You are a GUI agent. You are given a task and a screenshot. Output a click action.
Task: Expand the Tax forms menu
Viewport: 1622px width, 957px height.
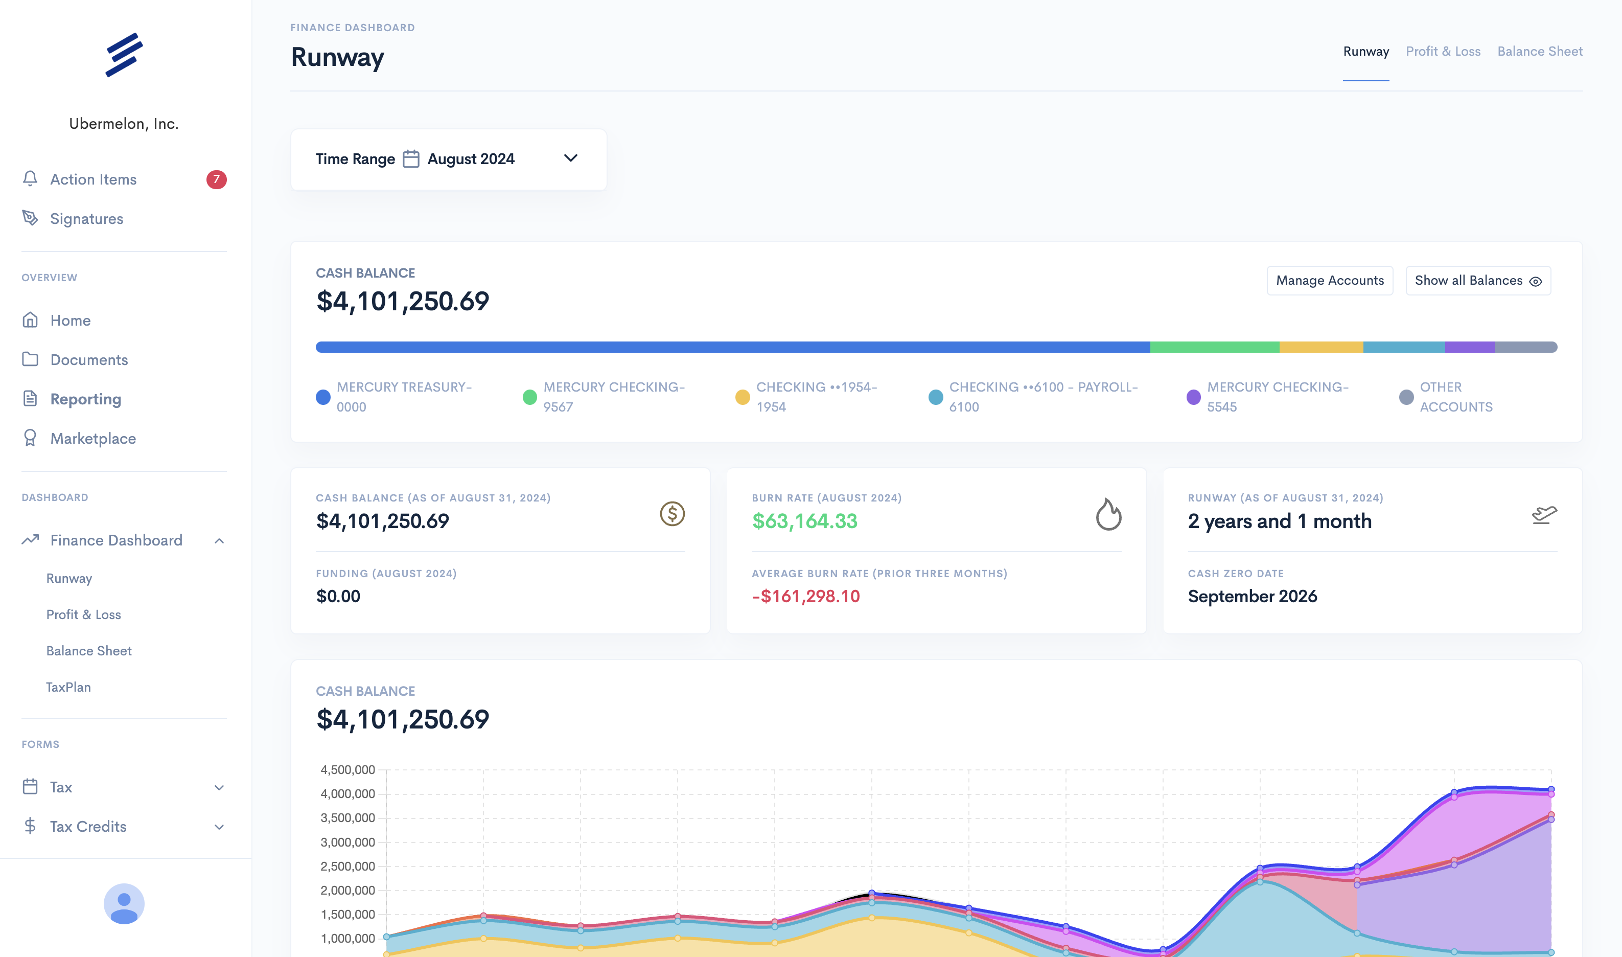point(219,787)
